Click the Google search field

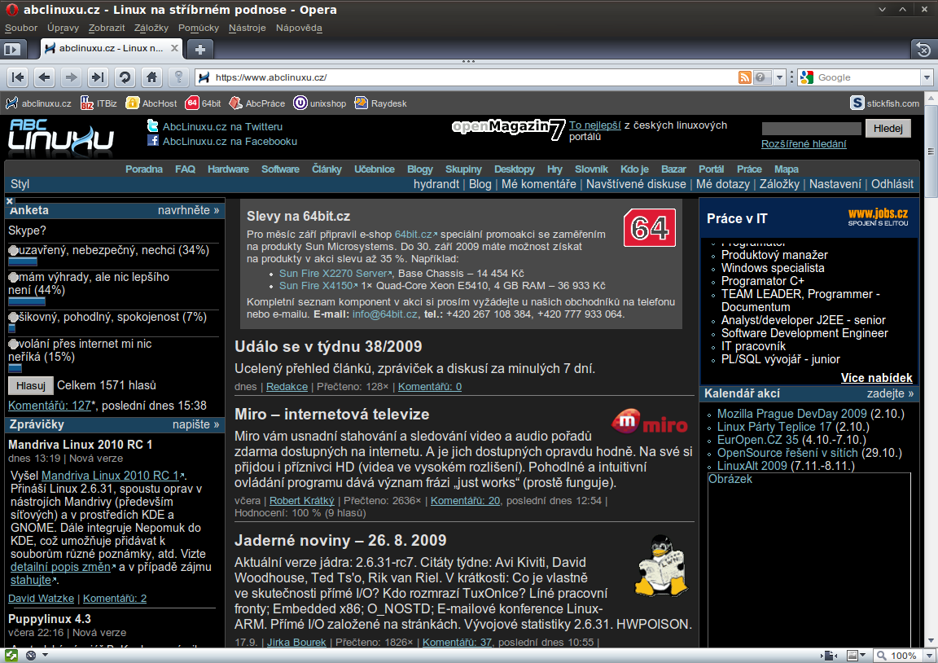868,77
